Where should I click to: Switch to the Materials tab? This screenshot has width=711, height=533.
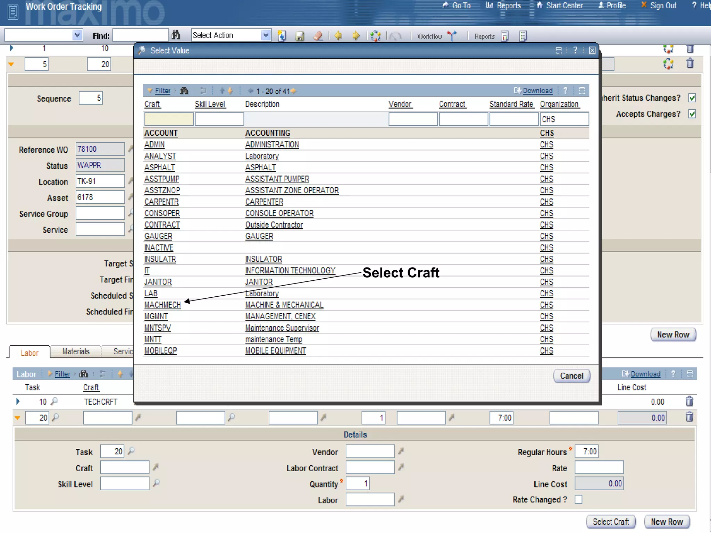76,352
